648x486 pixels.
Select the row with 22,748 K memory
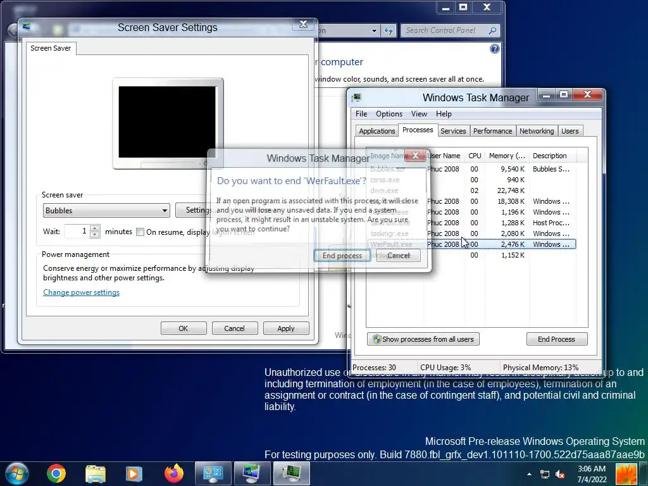tap(471, 190)
